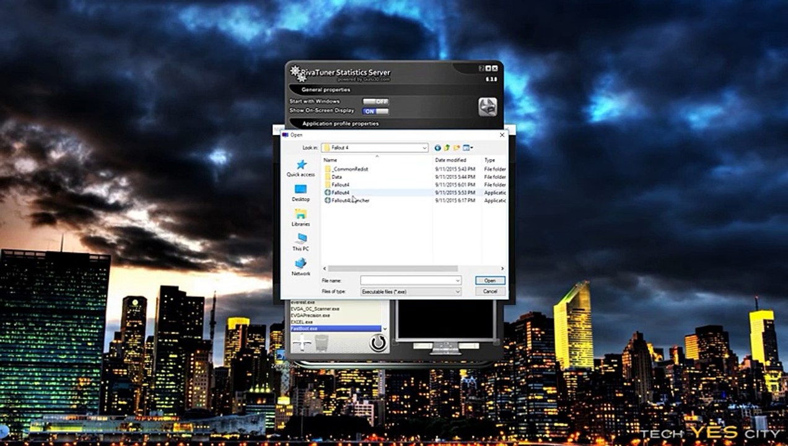The image size is (788, 446).
Task: Toggle Start with Windows switch
Action: coord(375,102)
